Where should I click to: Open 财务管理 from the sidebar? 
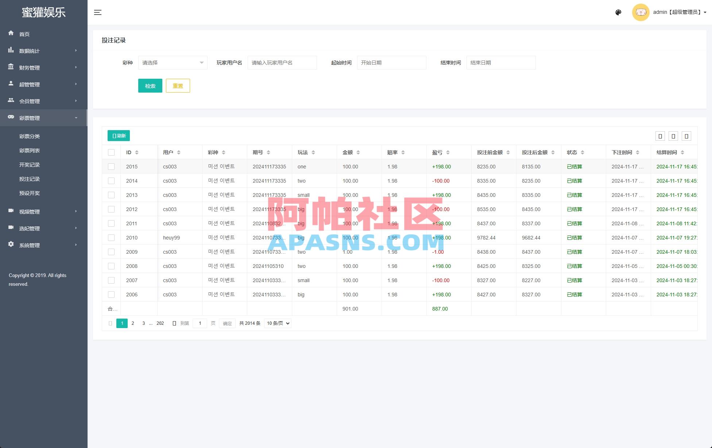tap(29, 67)
